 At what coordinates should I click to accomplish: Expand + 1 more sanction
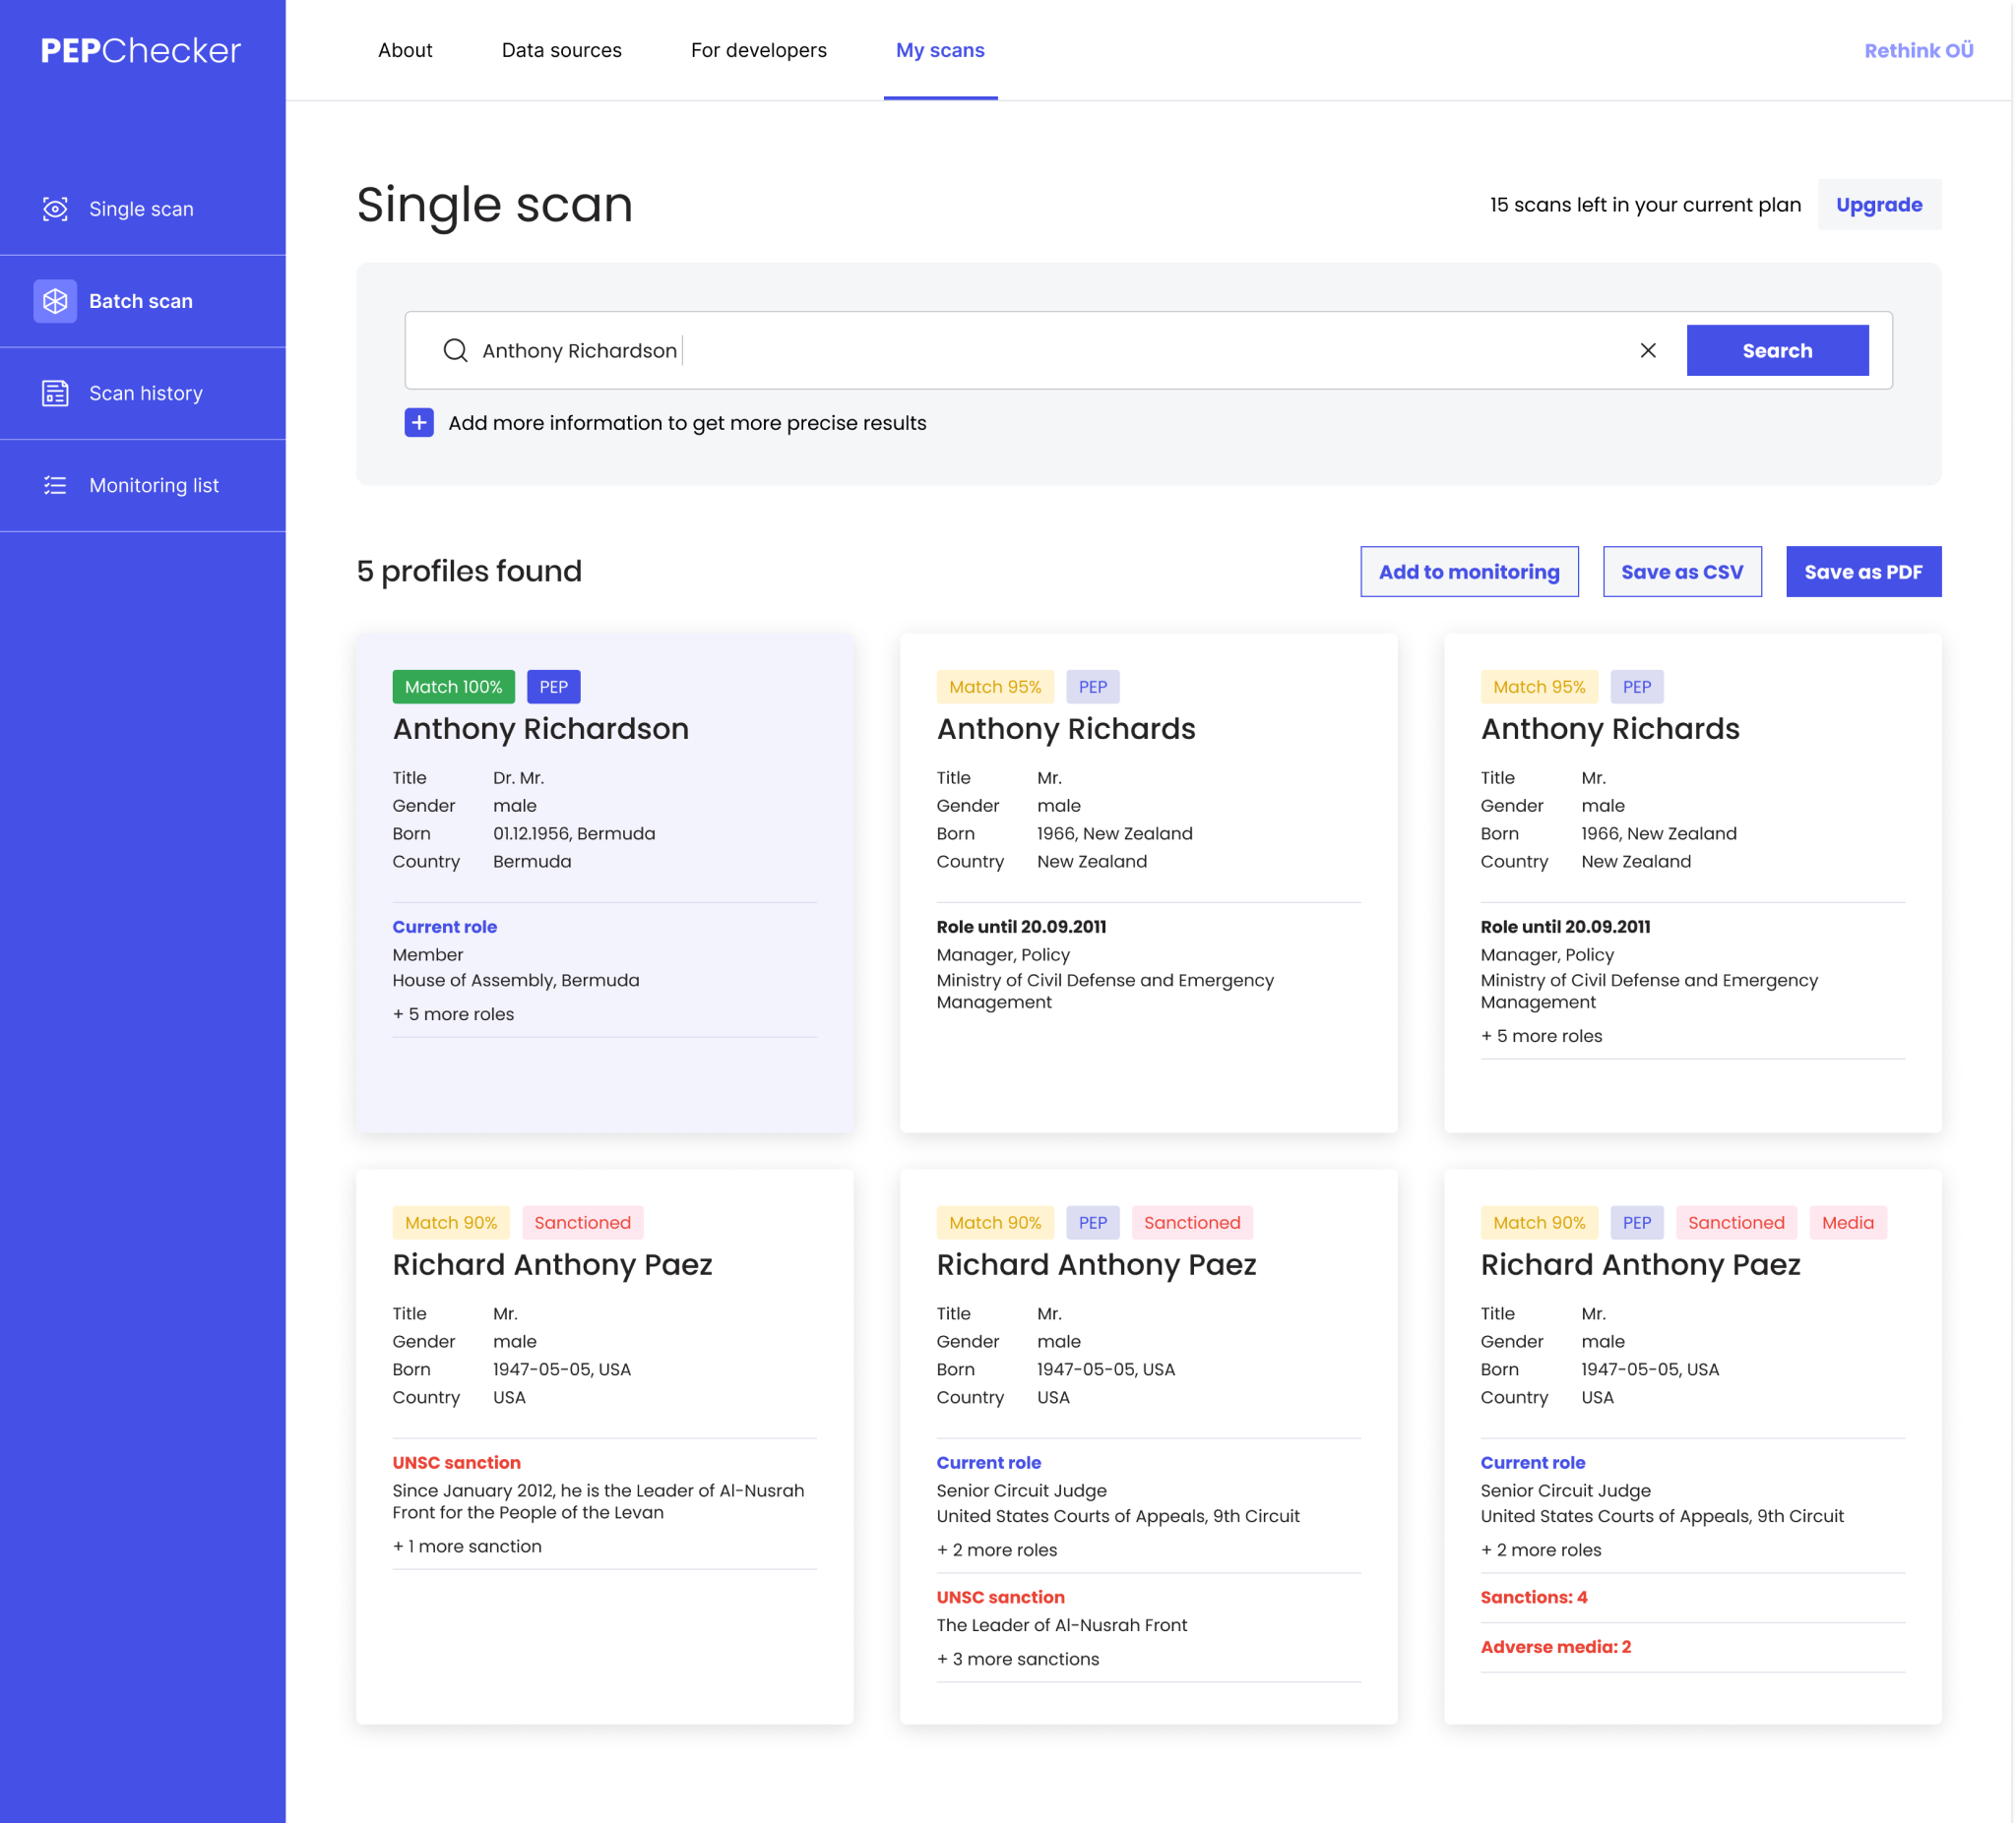tap(467, 1547)
